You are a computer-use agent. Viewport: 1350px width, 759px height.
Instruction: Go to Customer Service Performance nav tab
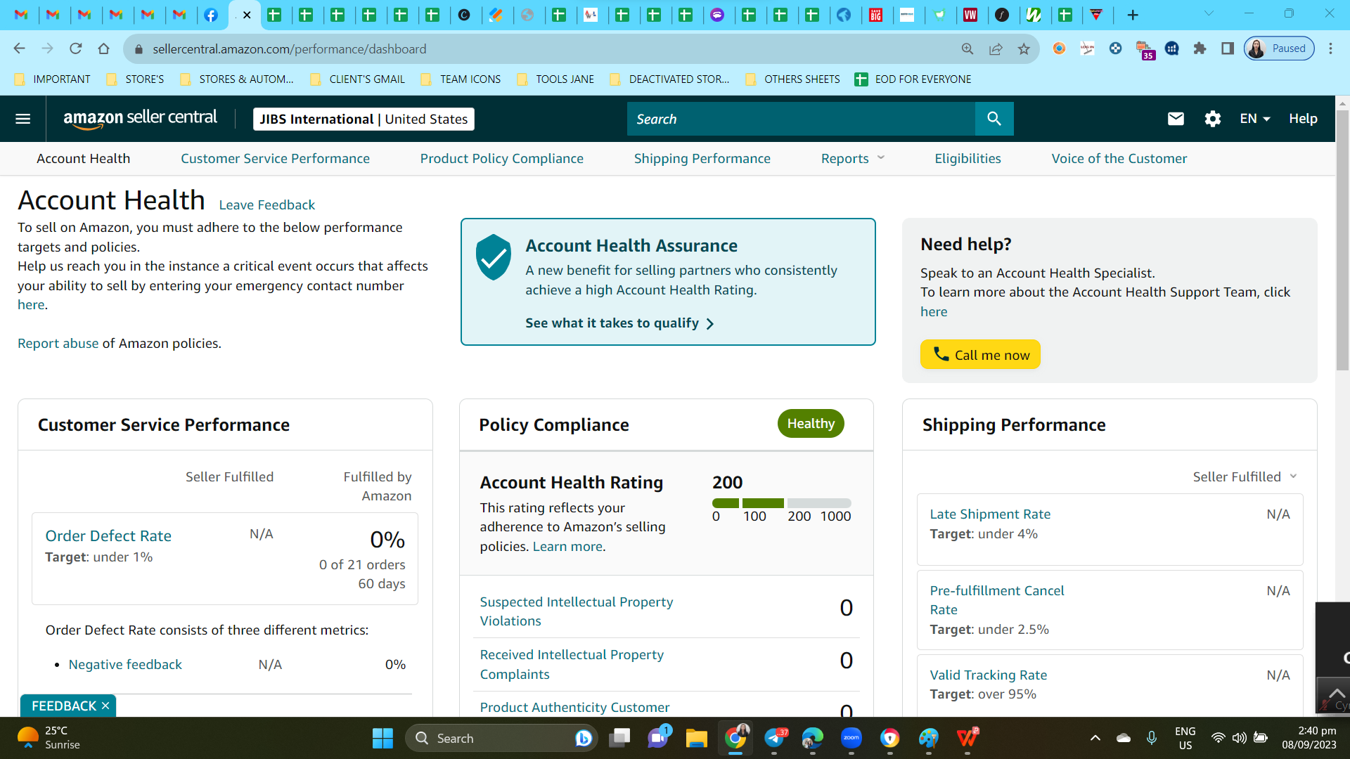(275, 159)
